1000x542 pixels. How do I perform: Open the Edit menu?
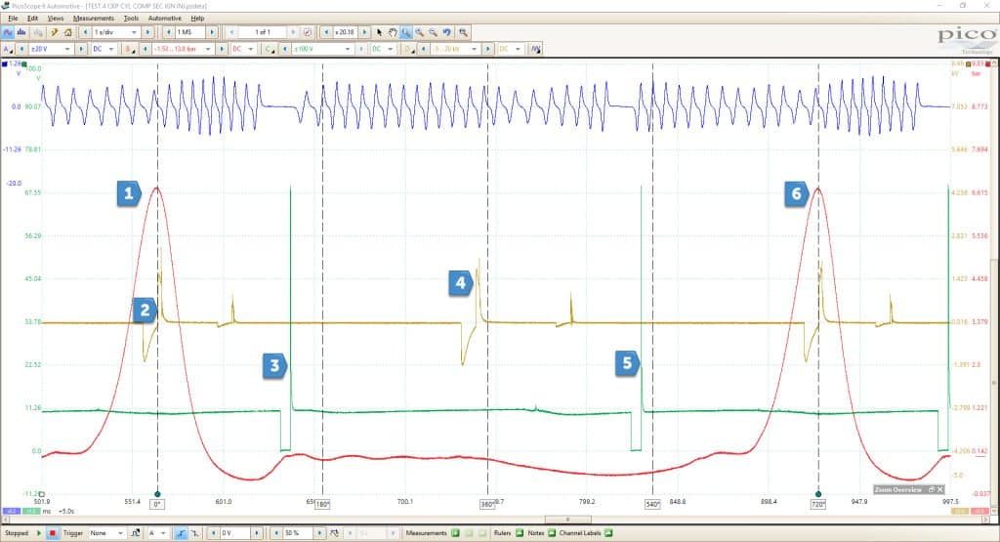[32, 19]
